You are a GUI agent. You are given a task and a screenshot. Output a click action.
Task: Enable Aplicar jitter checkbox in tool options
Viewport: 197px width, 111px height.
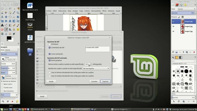tap(2, 84)
